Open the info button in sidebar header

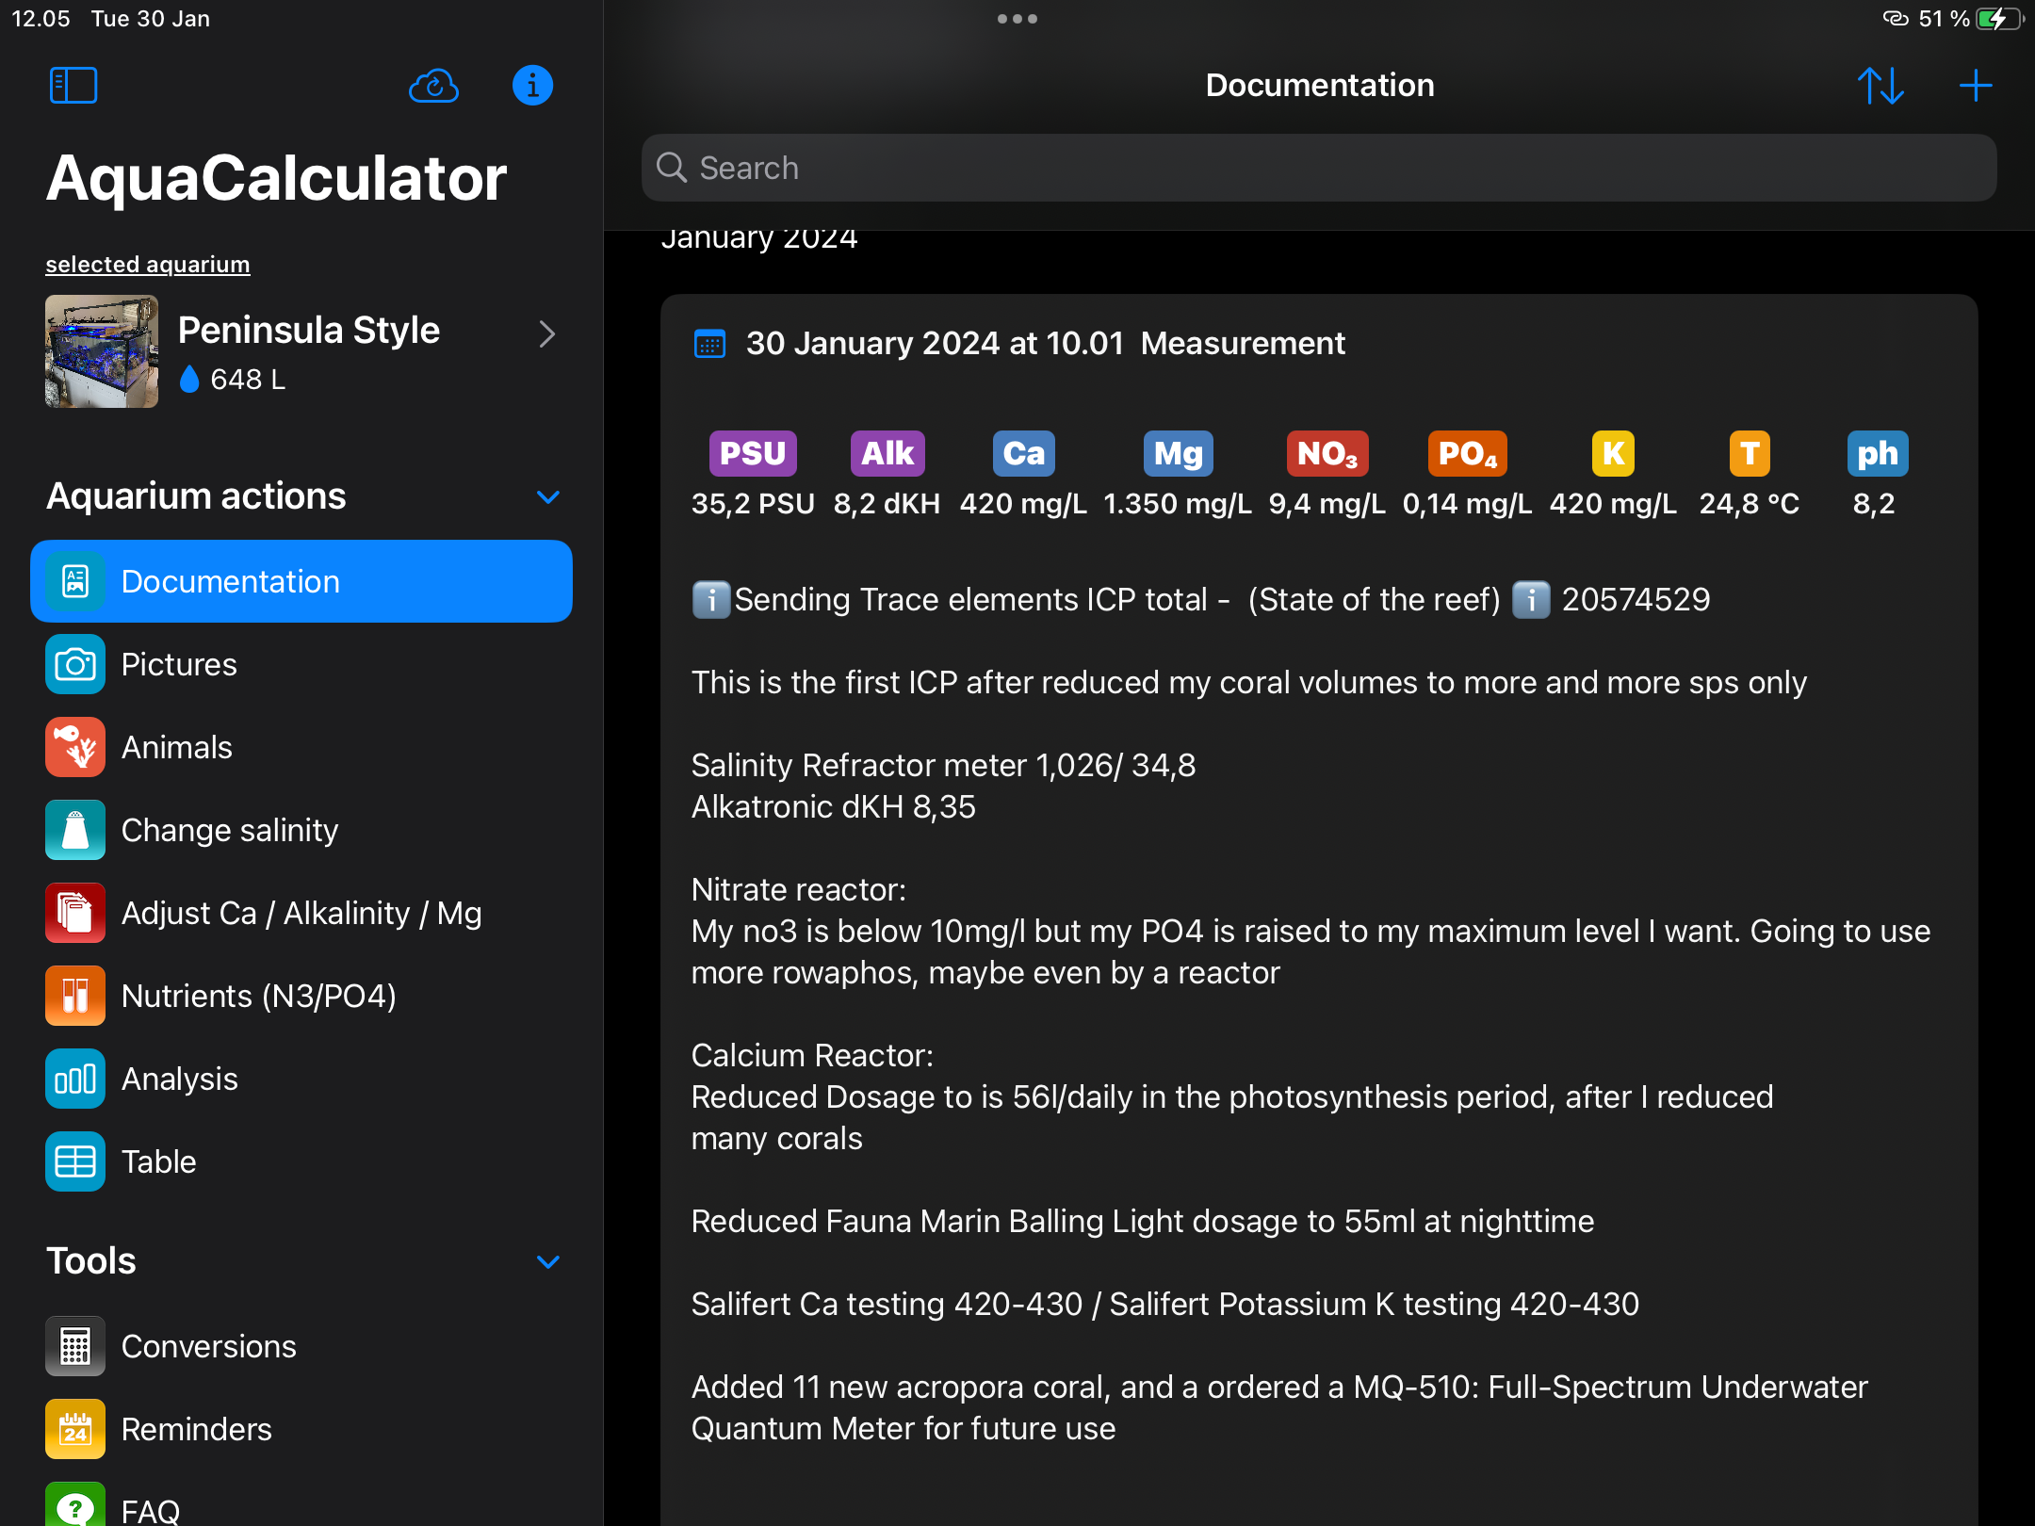pos(532,86)
